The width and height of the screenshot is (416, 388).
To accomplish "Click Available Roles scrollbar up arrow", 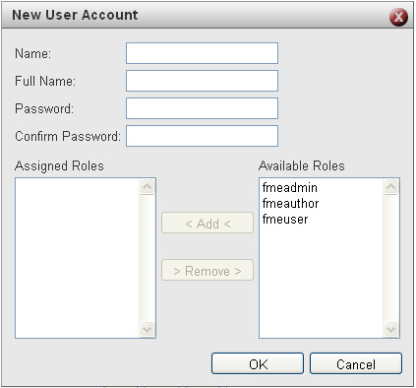I will (x=390, y=187).
